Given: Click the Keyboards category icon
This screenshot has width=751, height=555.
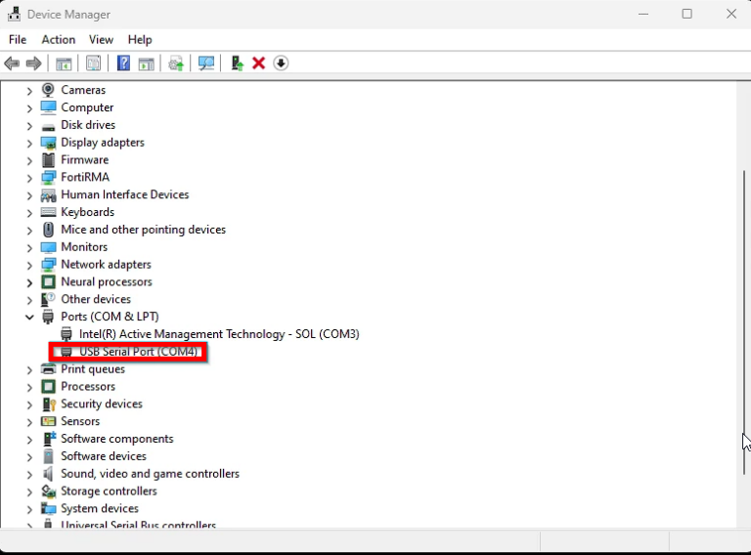Looking at the screenshot, I should [48, 212].
